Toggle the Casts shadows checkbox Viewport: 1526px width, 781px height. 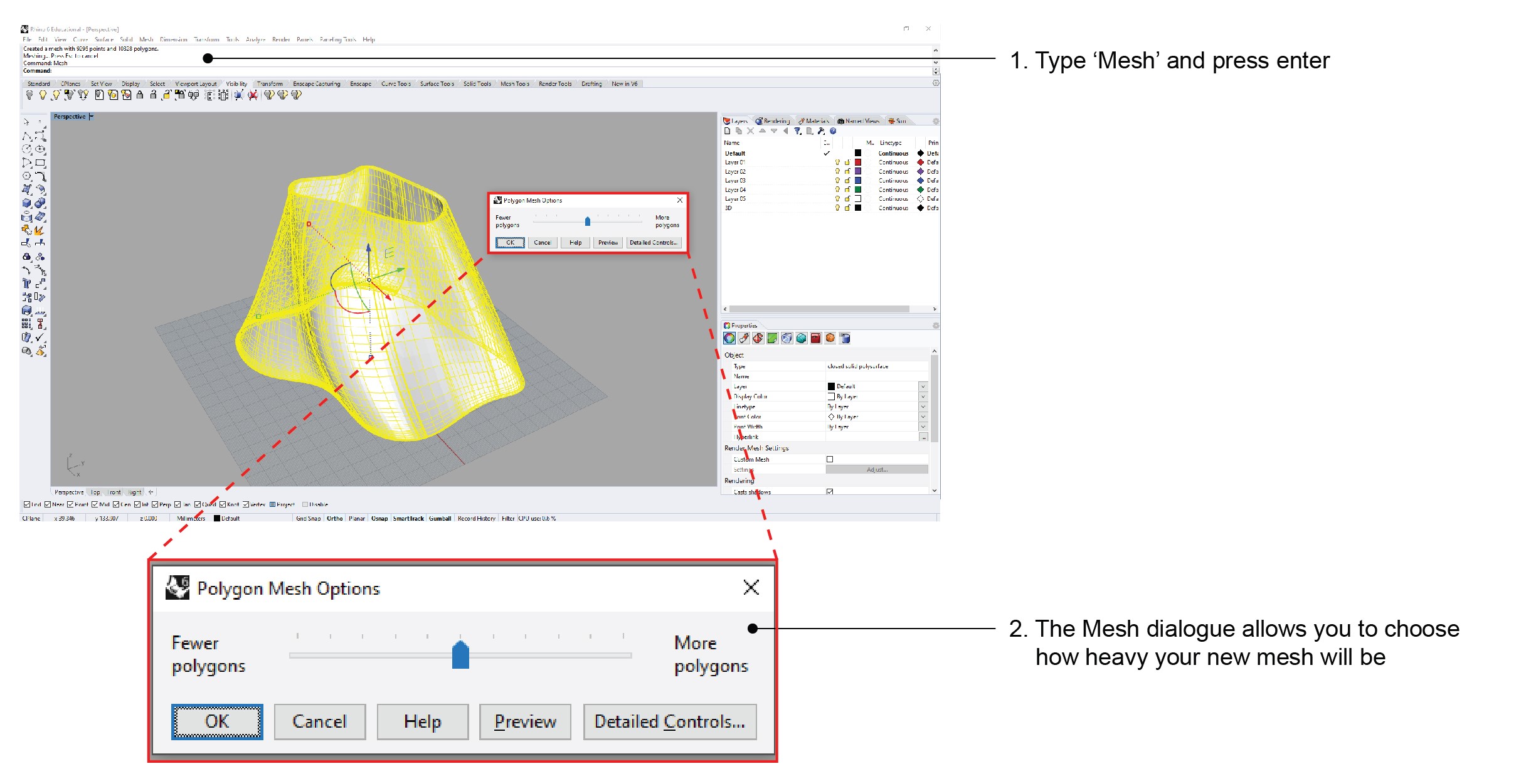pyautogui.click(x=830, y=492)
